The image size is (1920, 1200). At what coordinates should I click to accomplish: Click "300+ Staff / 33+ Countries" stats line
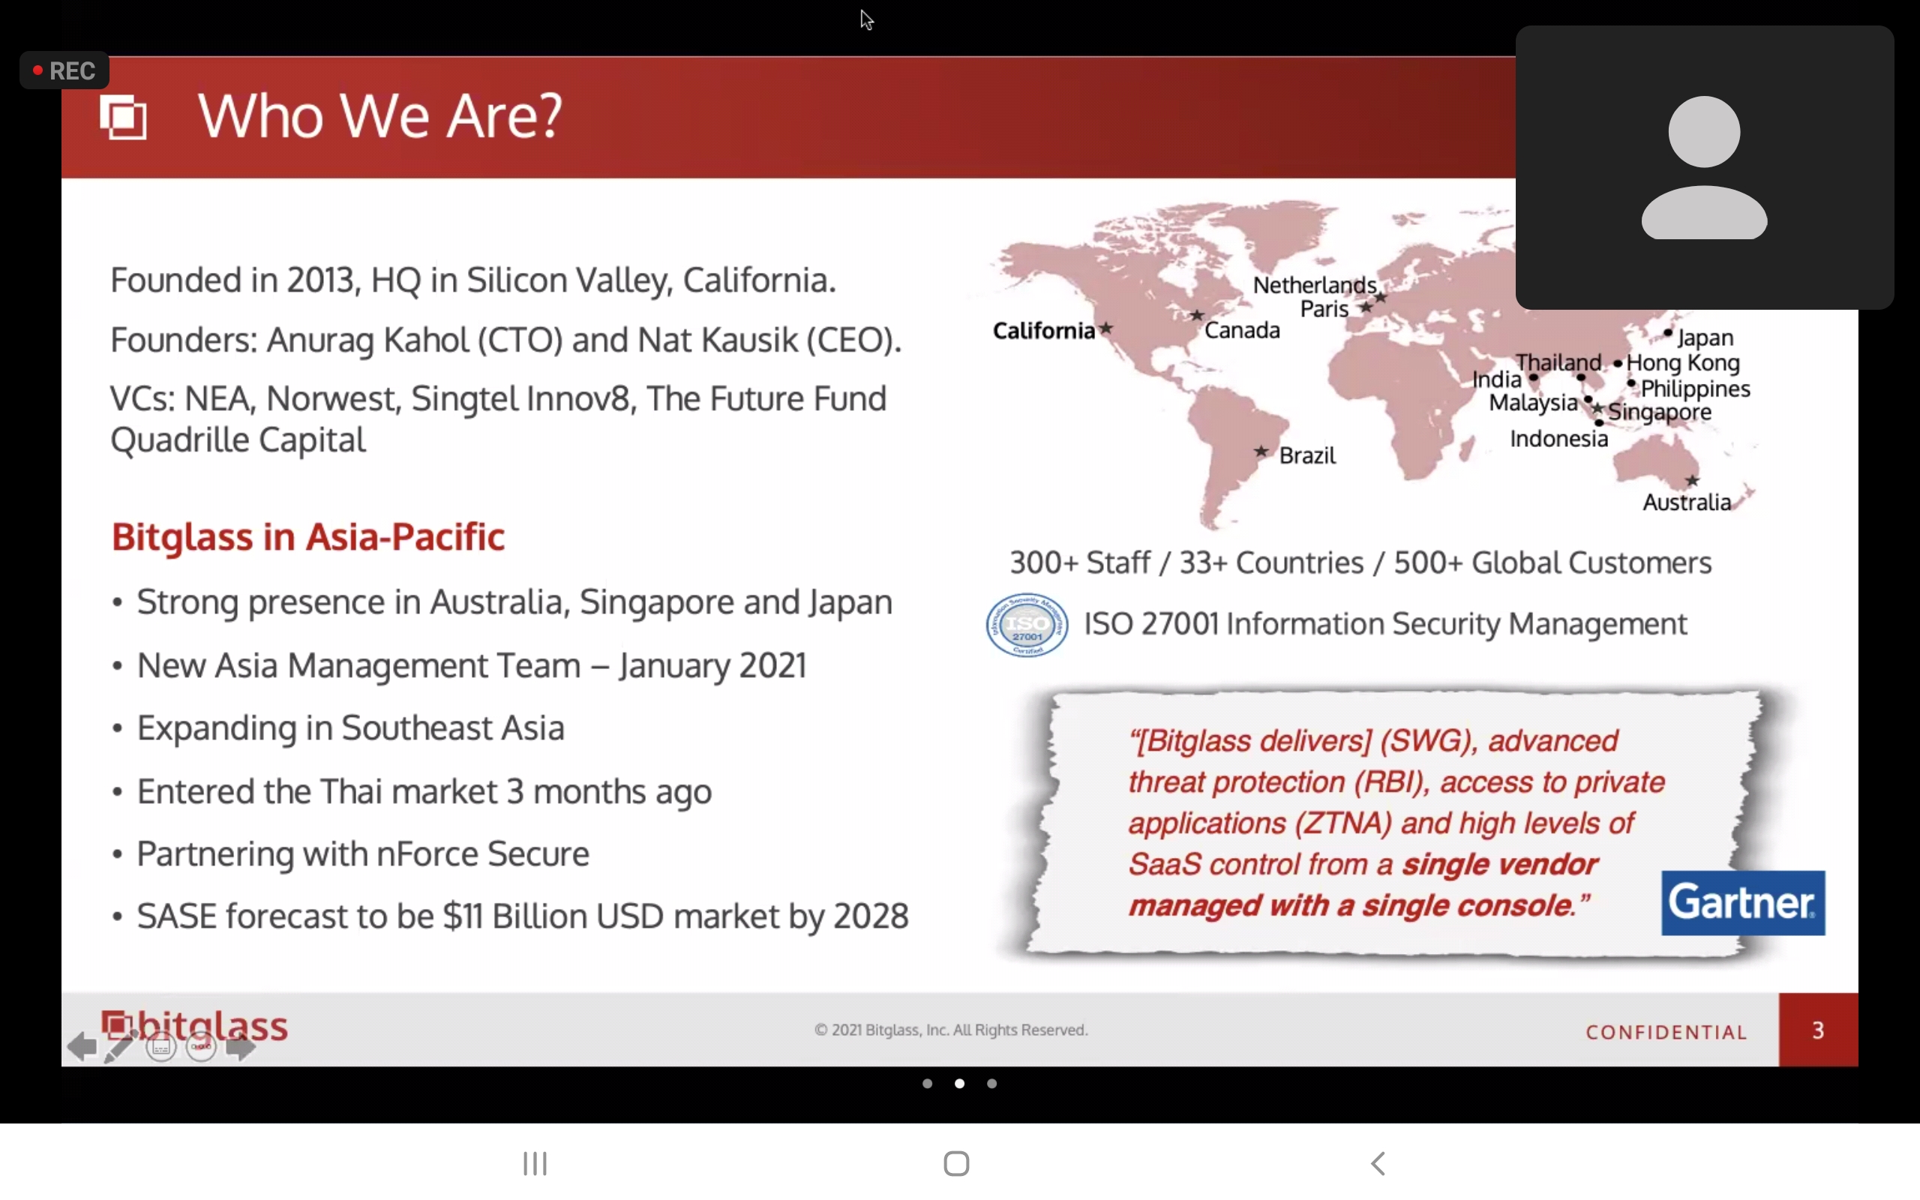tap(1360, 562)
